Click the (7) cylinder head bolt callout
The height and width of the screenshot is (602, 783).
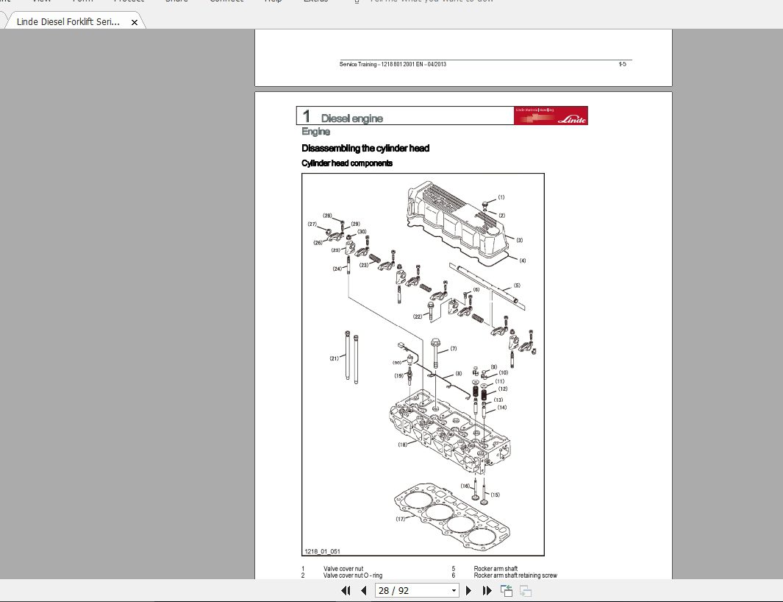(x=454, y=349)
